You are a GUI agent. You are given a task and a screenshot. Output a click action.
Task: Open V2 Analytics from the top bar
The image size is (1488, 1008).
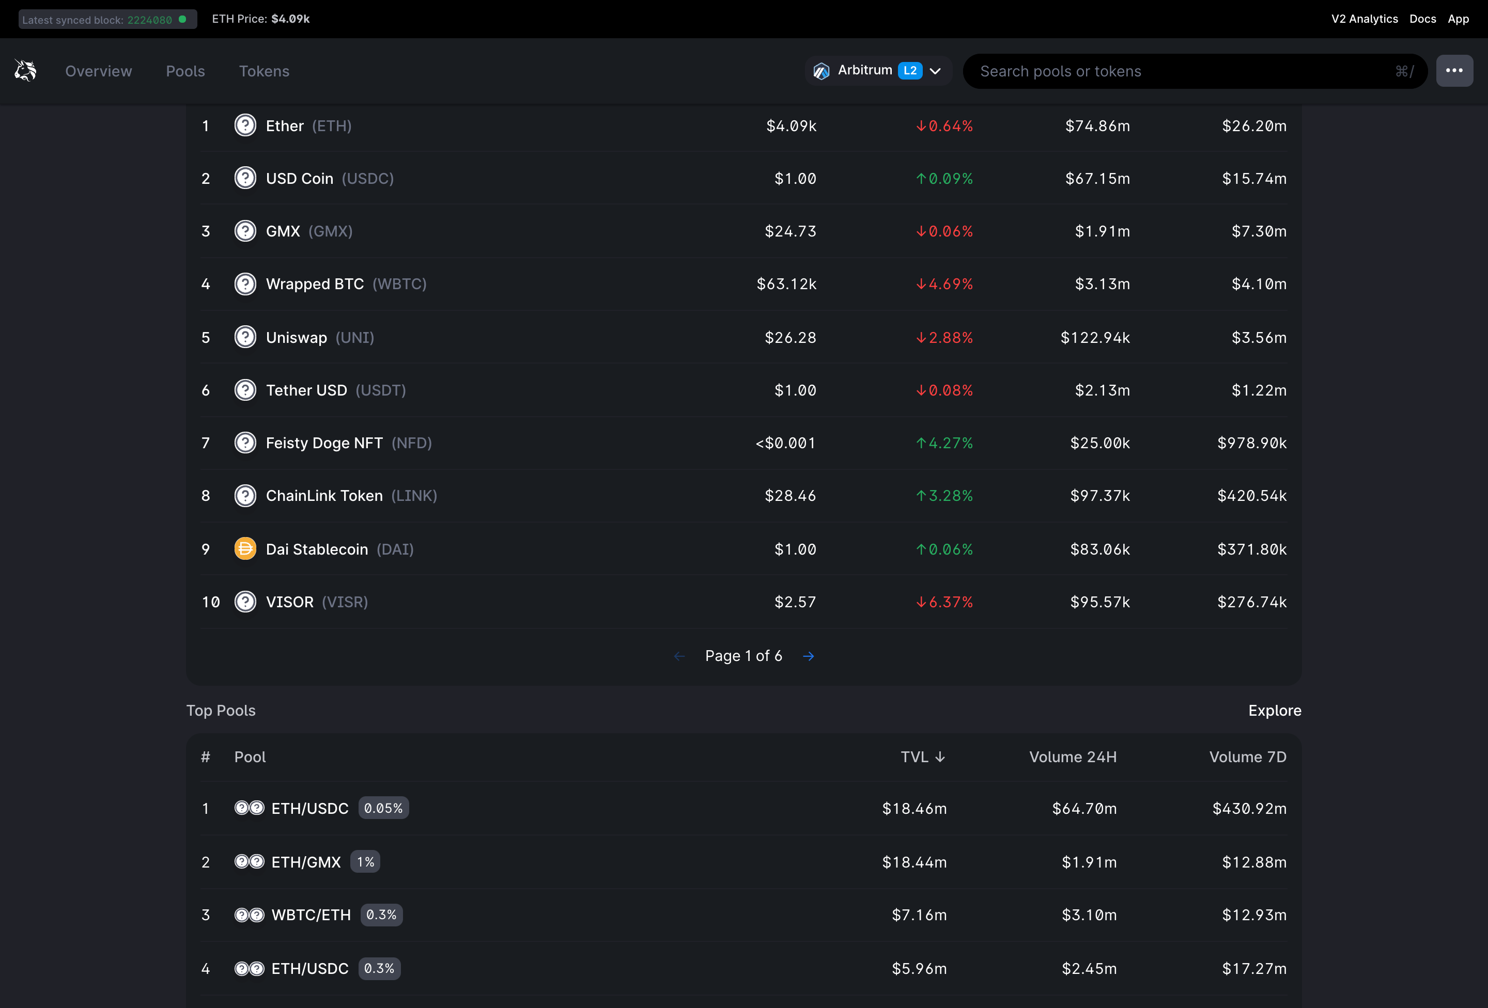[1365, 19]
